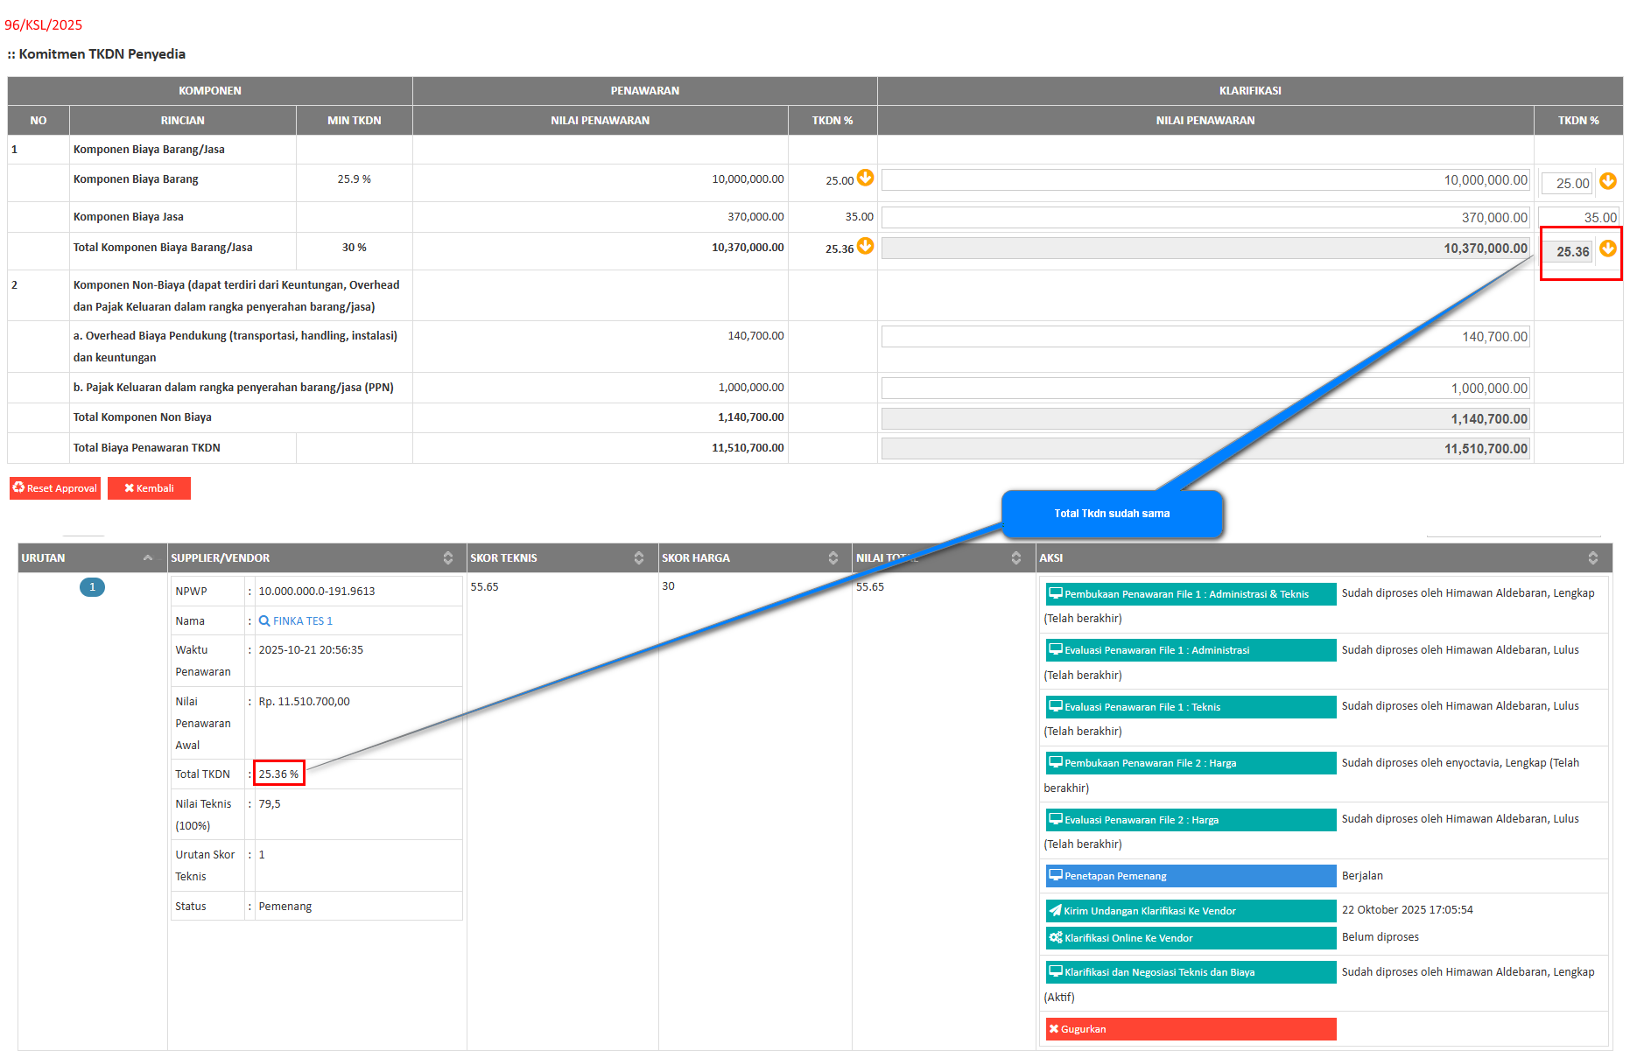Send Kirim Undangan Klarifikasi Ke Vendor
This screenshot has width=1630, height=1051.
click(1190, 911)
